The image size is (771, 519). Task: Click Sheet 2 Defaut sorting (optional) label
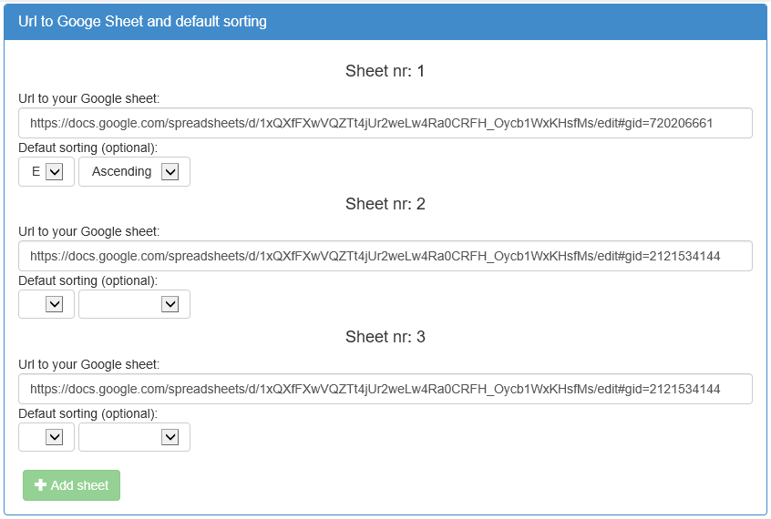coord(87,280)
